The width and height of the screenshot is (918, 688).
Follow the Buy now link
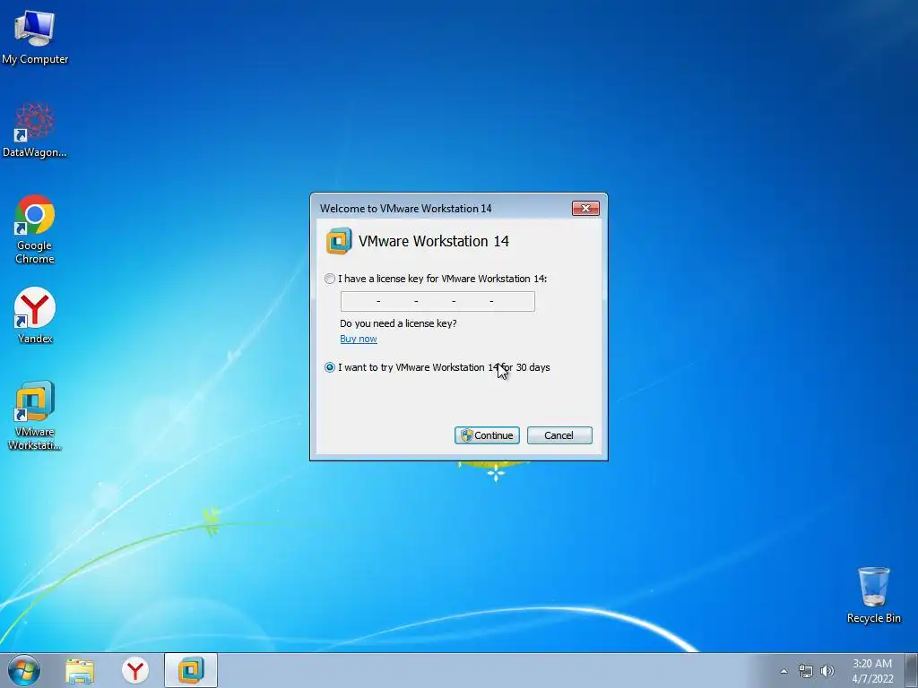[359, 339]
